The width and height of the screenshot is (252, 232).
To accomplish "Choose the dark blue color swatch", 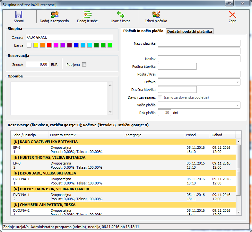I will click(76, 45).
